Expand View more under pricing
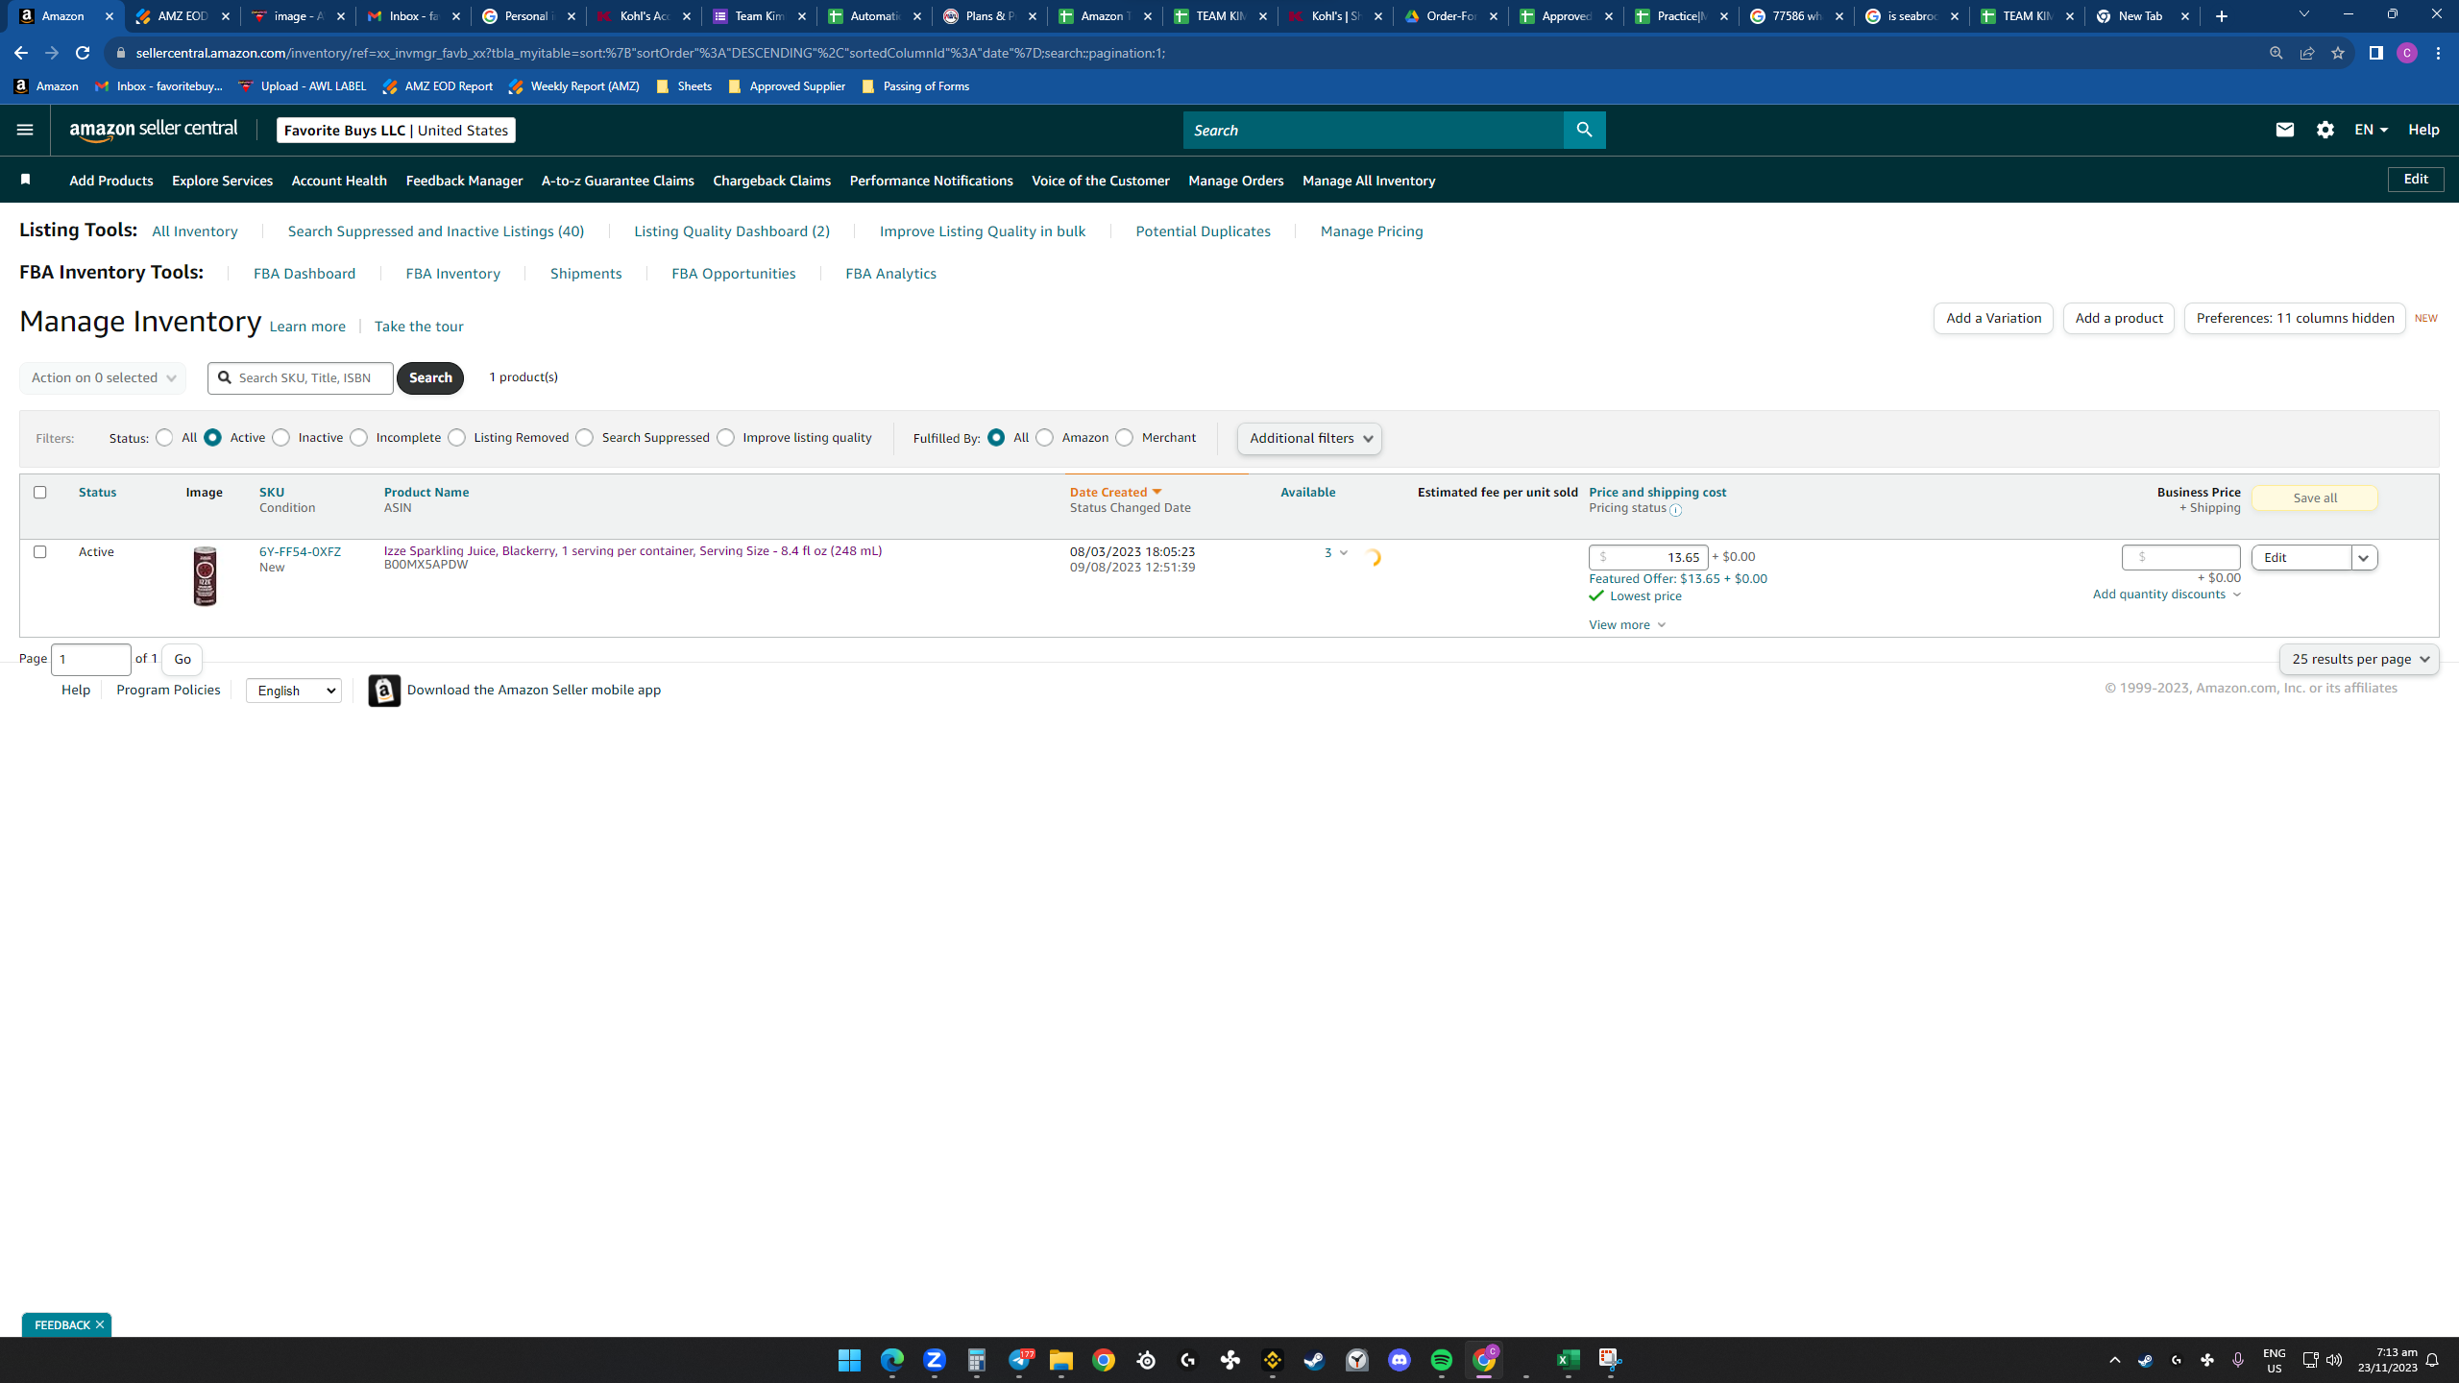2459x1383 pixels. click(x=1627, y=625)
